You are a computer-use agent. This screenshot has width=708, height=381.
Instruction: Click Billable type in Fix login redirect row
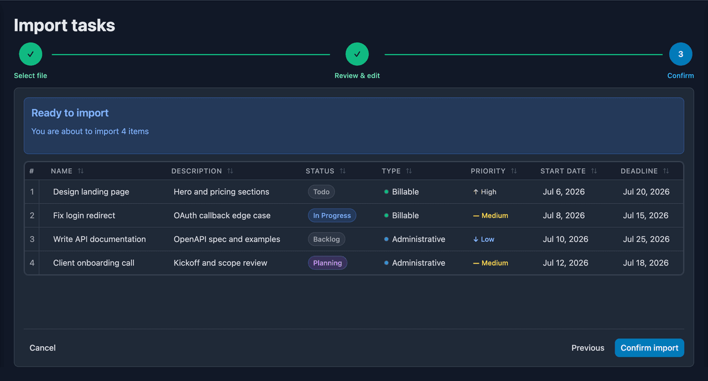pos(402,216)
